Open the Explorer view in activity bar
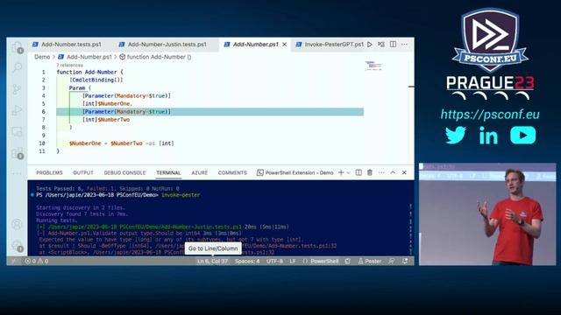Screen dimensions: 561x315 click(x=17, y=47)
